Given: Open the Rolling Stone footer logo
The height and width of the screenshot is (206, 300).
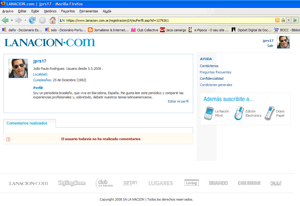Looking at the screenshot, I should 72,183.
